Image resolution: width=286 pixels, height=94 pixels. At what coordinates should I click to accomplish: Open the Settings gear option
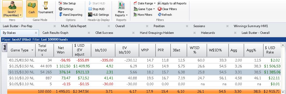pos(66,9)
